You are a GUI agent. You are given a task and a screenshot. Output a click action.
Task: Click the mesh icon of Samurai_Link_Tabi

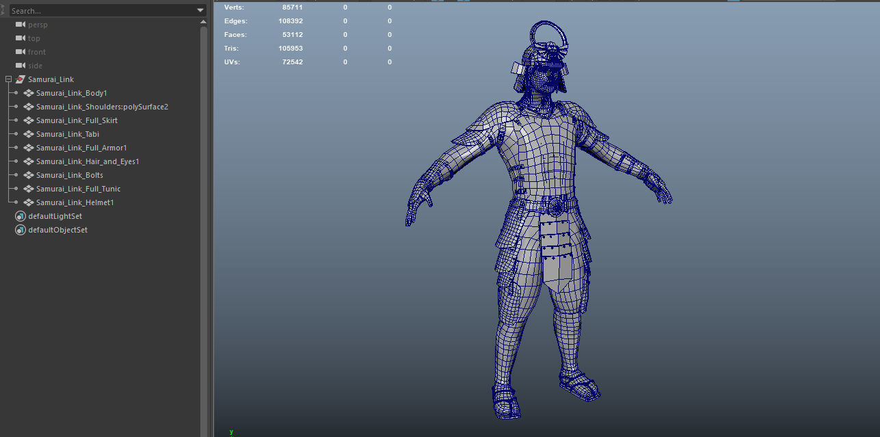coord(29,134)
